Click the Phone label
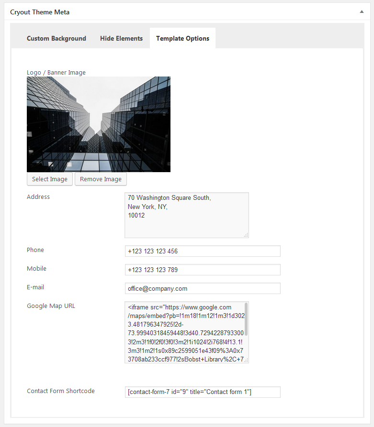 (35, 250)
